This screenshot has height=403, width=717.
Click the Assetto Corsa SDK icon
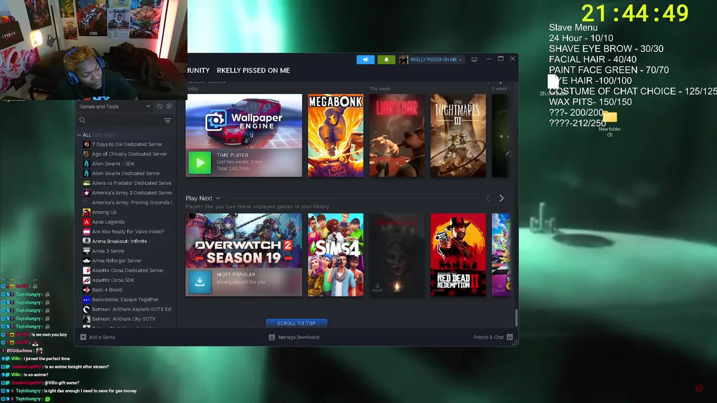[x=86, y=280]
